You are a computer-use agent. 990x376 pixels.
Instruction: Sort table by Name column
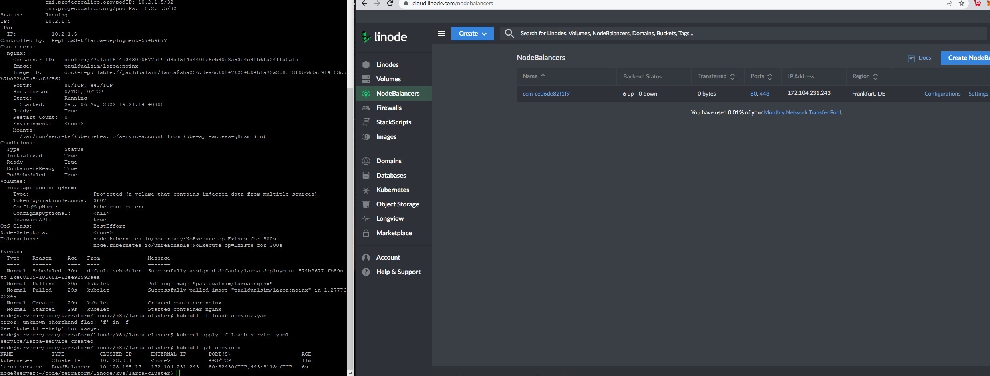(x=534, y=76)
